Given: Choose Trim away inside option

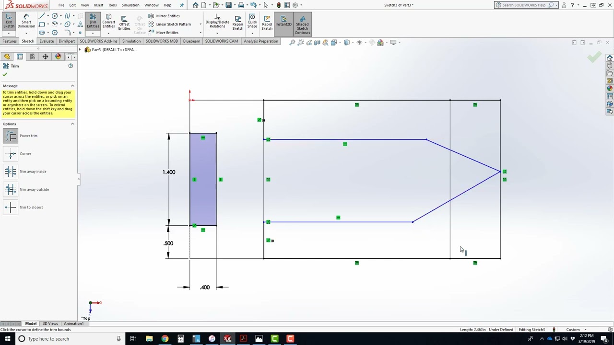Looking at the screenshot, I should [x=11, y=172].
